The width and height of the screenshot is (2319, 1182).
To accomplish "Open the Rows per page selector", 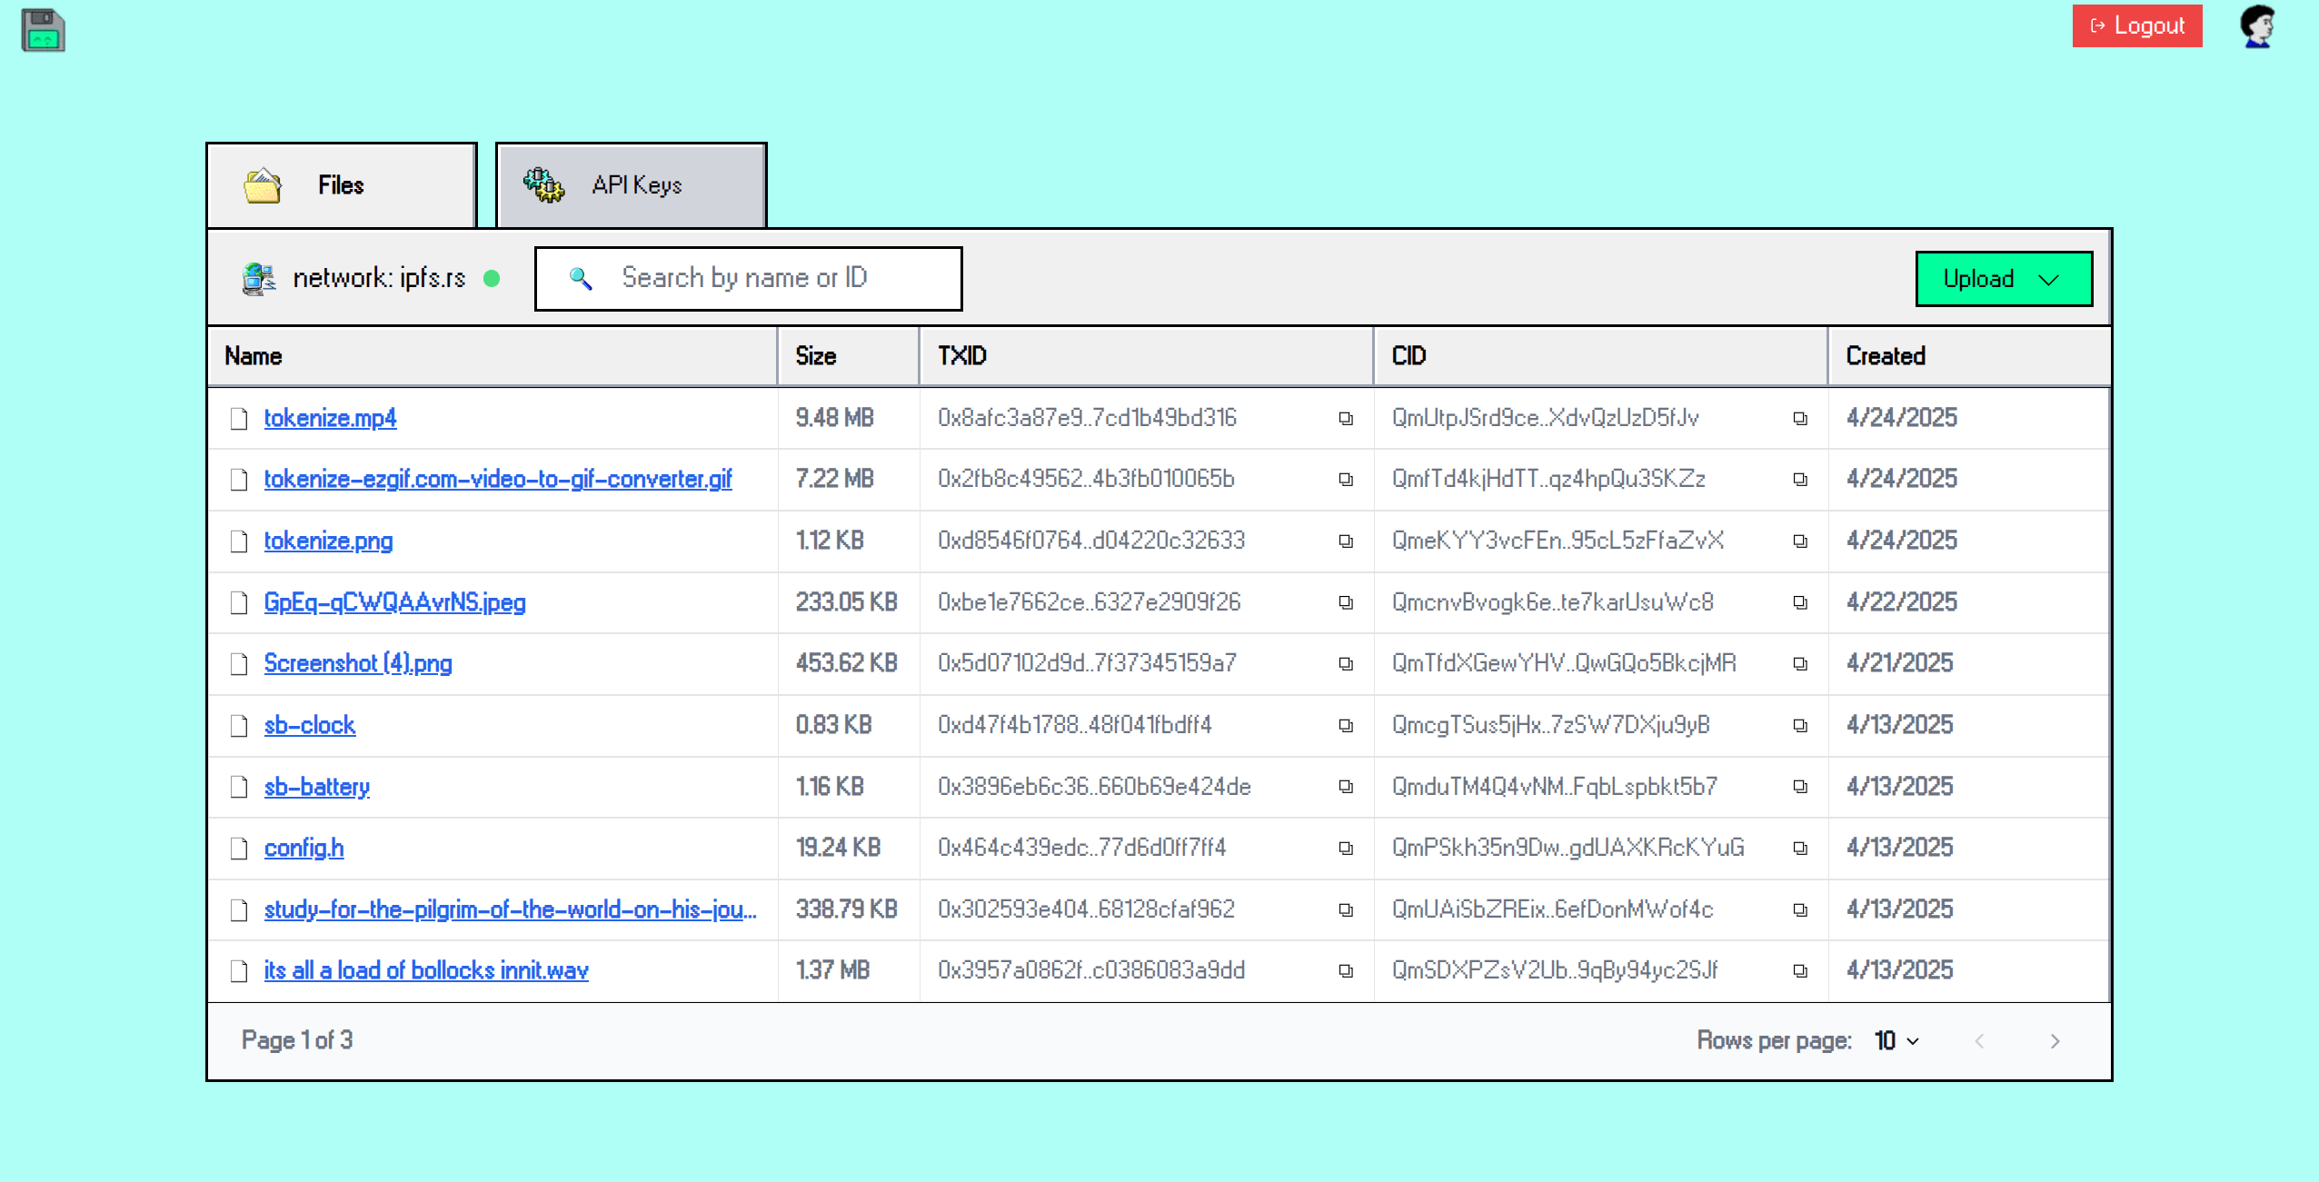I will 1896,1040.
